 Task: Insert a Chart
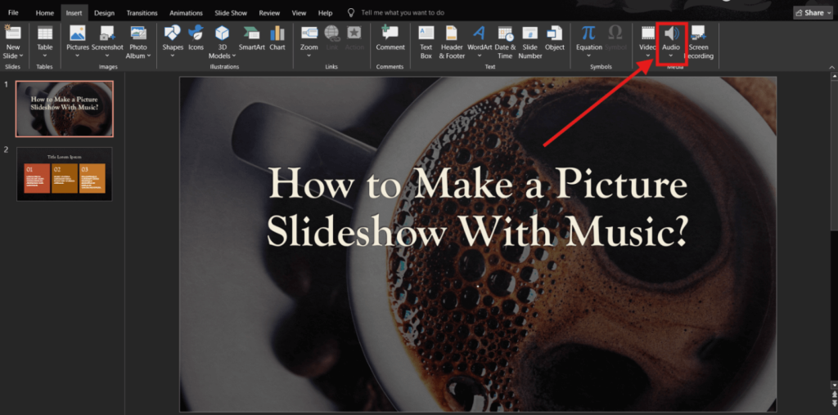coord(277,38)
